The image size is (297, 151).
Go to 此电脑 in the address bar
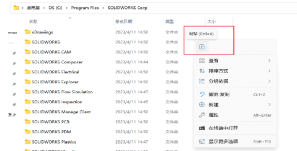tap(34, 8)
